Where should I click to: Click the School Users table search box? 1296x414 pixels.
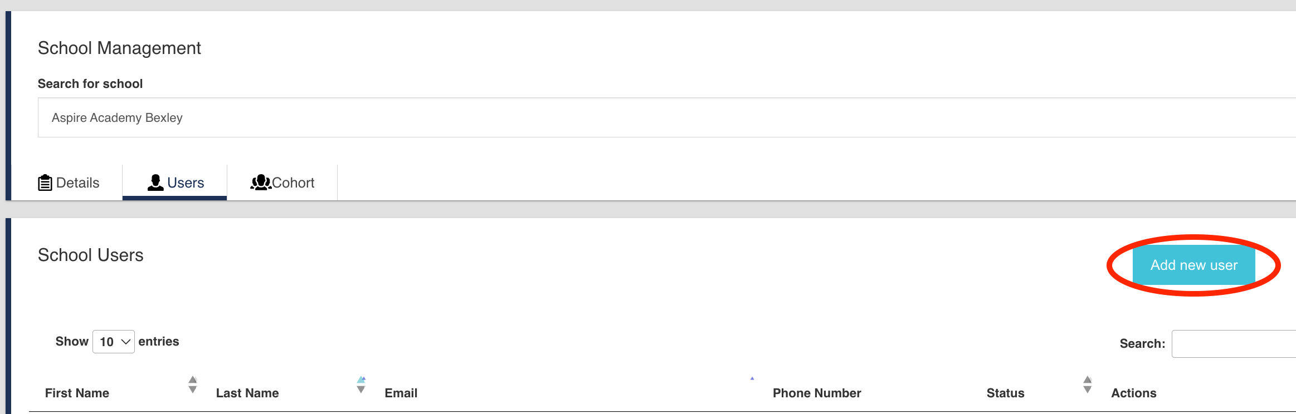(1234, 344)
